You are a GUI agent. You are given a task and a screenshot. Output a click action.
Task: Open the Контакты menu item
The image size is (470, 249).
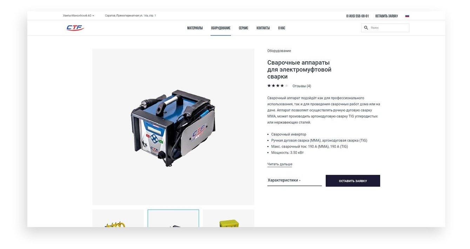coord(263,28)
